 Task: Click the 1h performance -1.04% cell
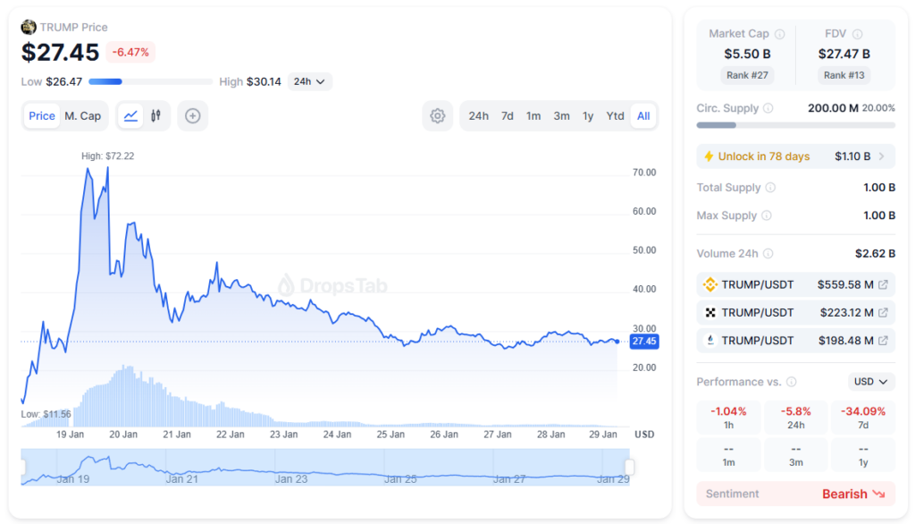[728, 418]
